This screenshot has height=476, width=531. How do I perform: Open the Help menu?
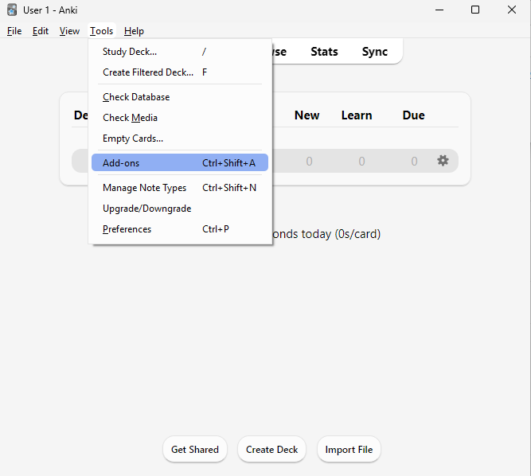click(134, 31)
